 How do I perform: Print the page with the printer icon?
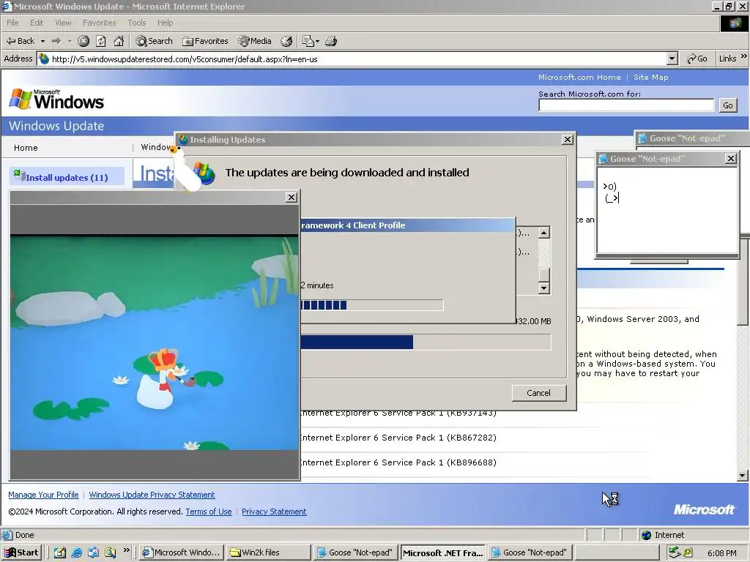[x=331, y=41]
